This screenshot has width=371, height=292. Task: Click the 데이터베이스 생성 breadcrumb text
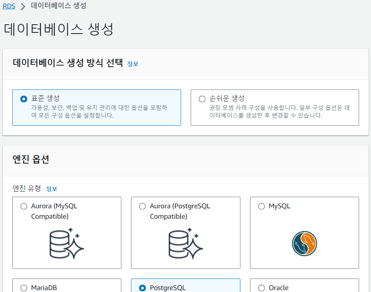coord(59,6)
